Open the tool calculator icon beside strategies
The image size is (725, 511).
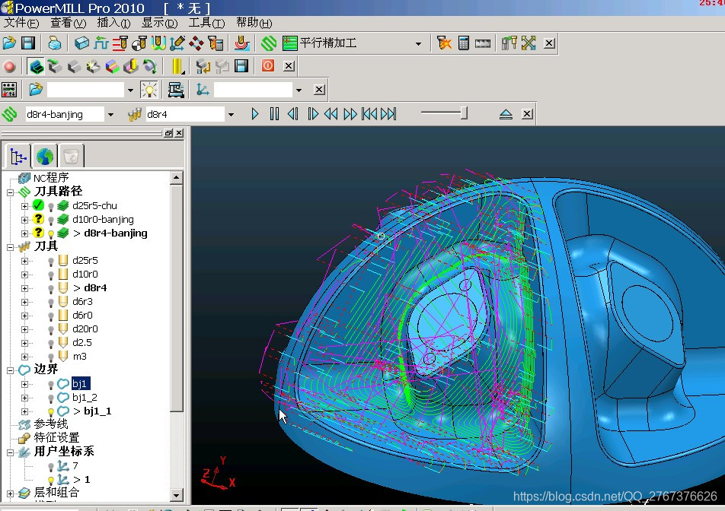pos(216,43)
